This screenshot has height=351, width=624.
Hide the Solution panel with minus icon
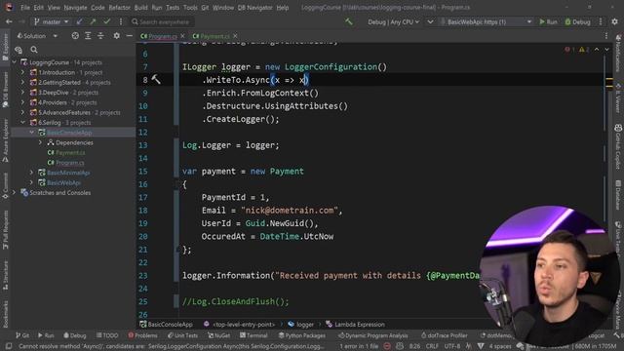point(130,36)
